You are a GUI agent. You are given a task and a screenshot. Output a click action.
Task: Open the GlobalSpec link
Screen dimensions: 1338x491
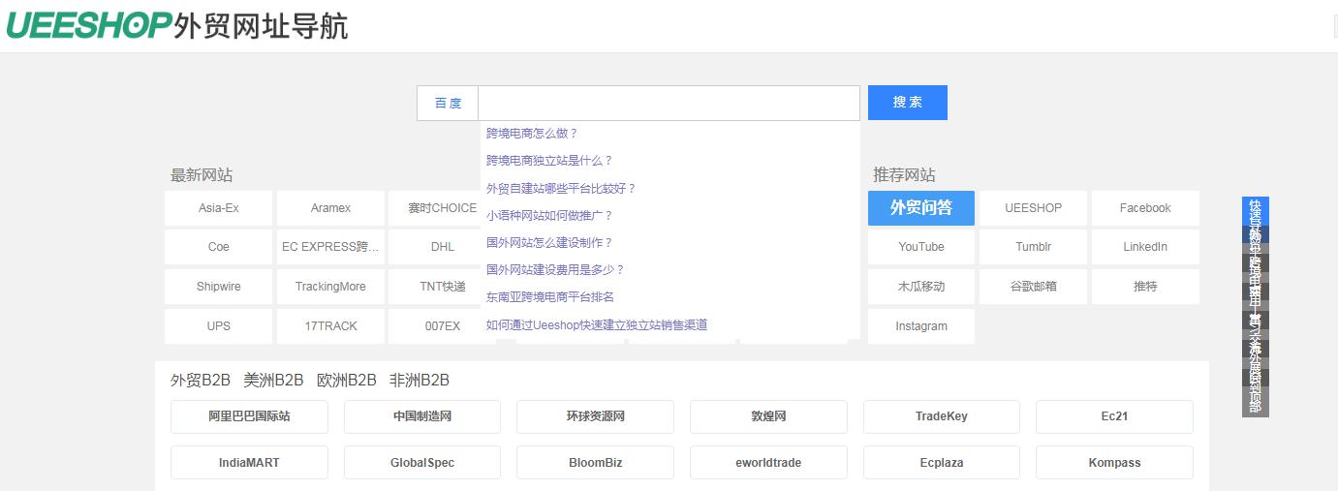tap(422, 463)
